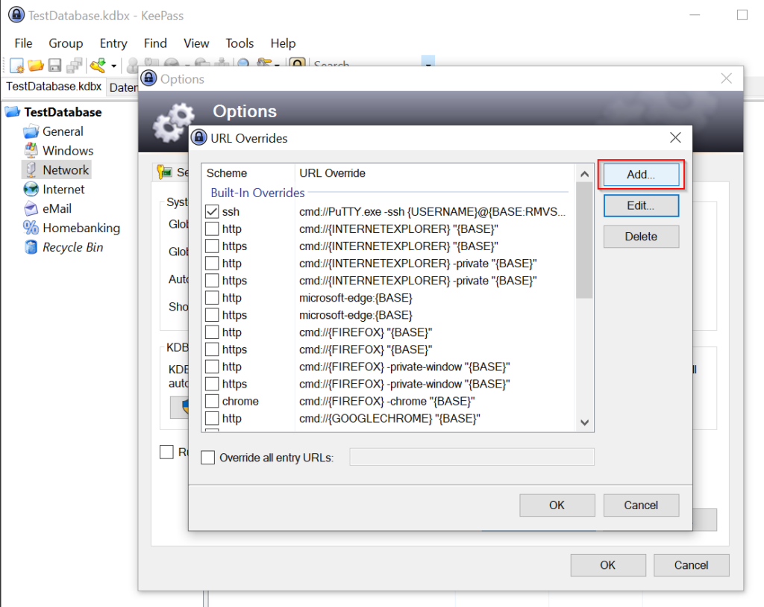
Task: Check the chrome scheme override checkbox
Action: pos(212,401)
